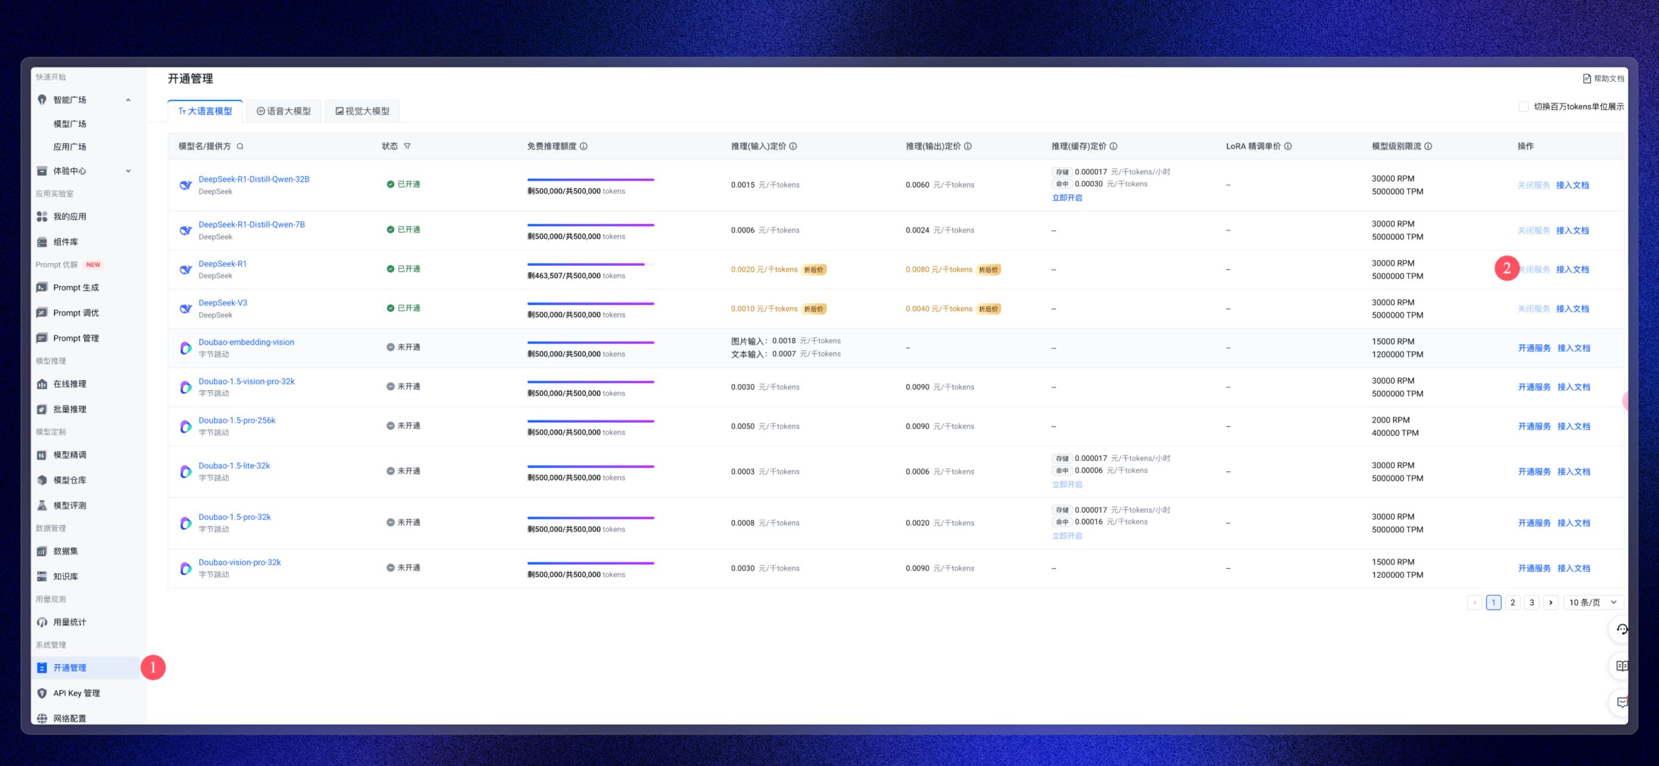1659x766 pixels.
Task: Click 在线推理 sidebar icon
Action: click(42, 384)
